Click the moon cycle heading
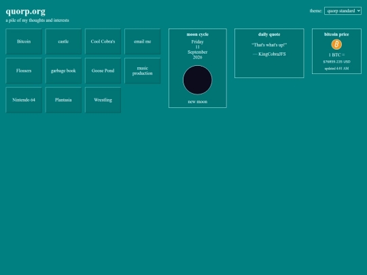Viewport: 367px width, 275px height. pyautogui.click(x=198, y=35)
